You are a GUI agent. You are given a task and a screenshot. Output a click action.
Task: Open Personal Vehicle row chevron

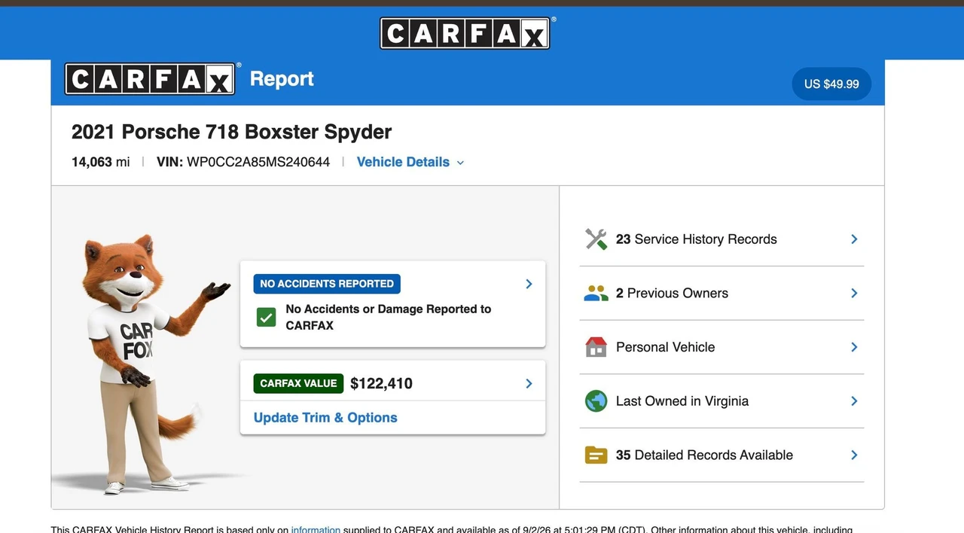[x=854, y=347]
